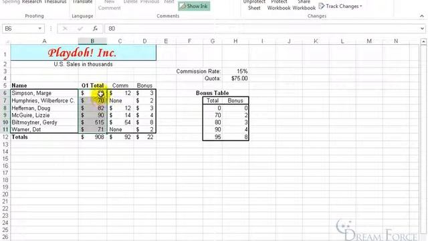Toggle the Show Ink button
428x241 pixels.
click(194, 6)
